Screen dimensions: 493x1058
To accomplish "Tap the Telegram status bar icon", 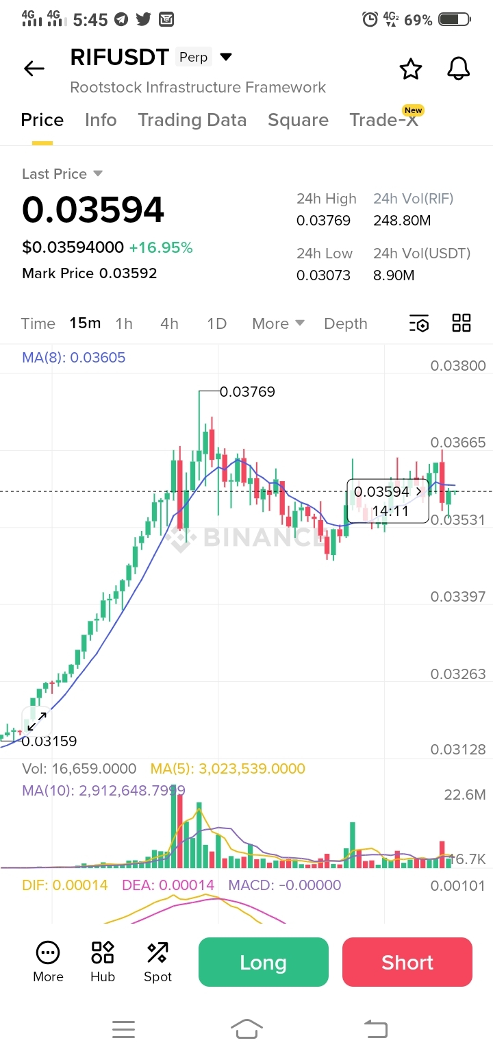I will click(121, 20).
